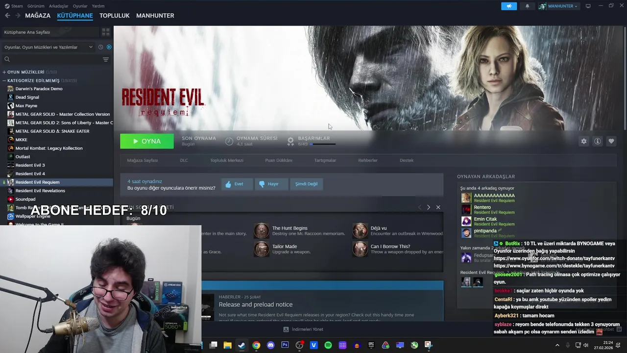Screen dimensions: 627x353
Task: Select Dead Signal in library
Action: pyautogui.click(x=27, y=97)
